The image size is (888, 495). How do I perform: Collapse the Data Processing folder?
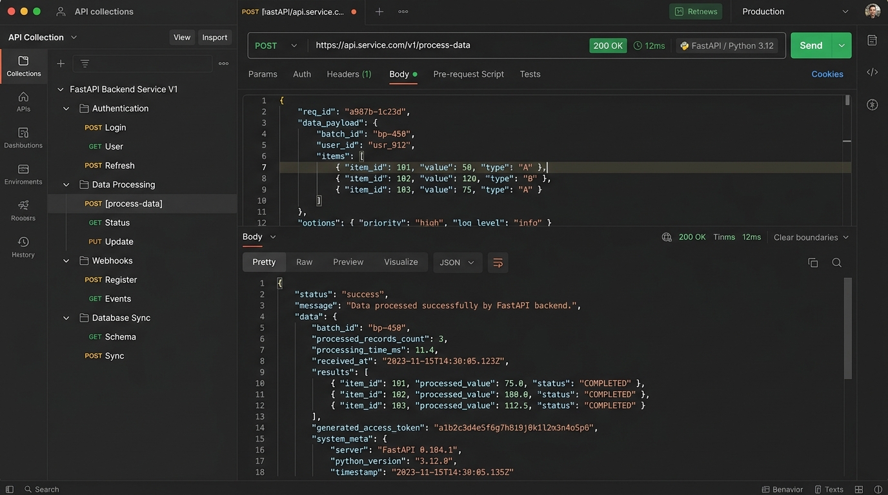66,184
